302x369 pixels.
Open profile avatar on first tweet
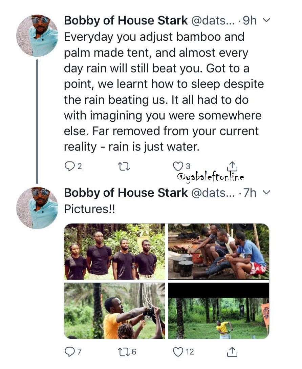[x=37, y=35]
